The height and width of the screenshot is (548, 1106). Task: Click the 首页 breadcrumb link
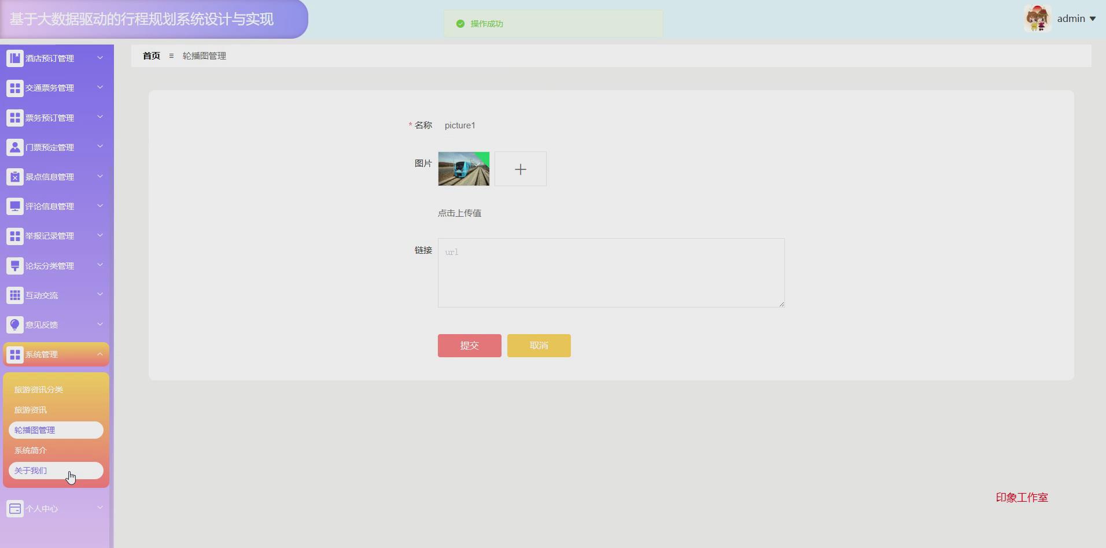[x=151, y=55]
